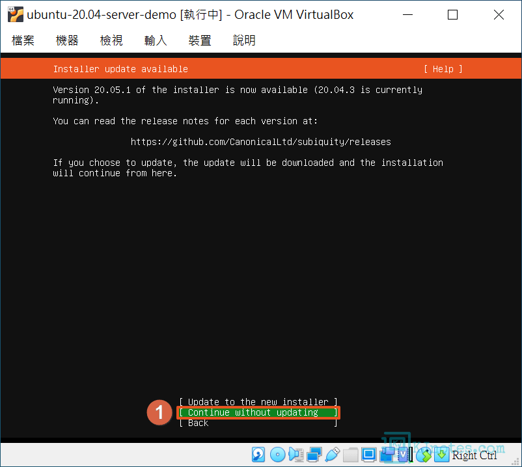Open the optical disc drive status icon
Viewport: 522px width, 467px height.
pyautogui.click(x=277, y=454)
